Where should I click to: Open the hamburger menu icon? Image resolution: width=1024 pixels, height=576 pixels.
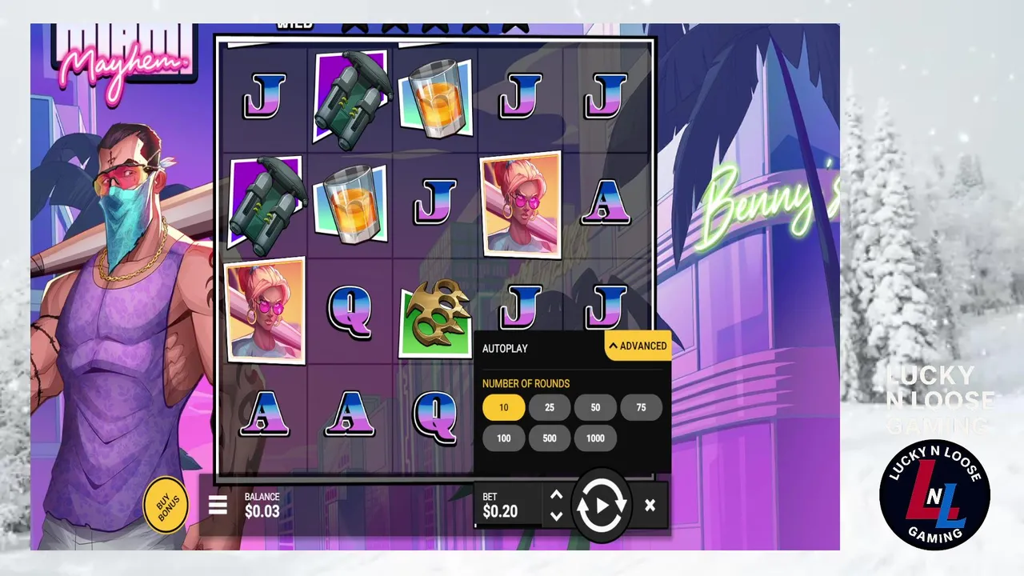(x=218, y=505)
